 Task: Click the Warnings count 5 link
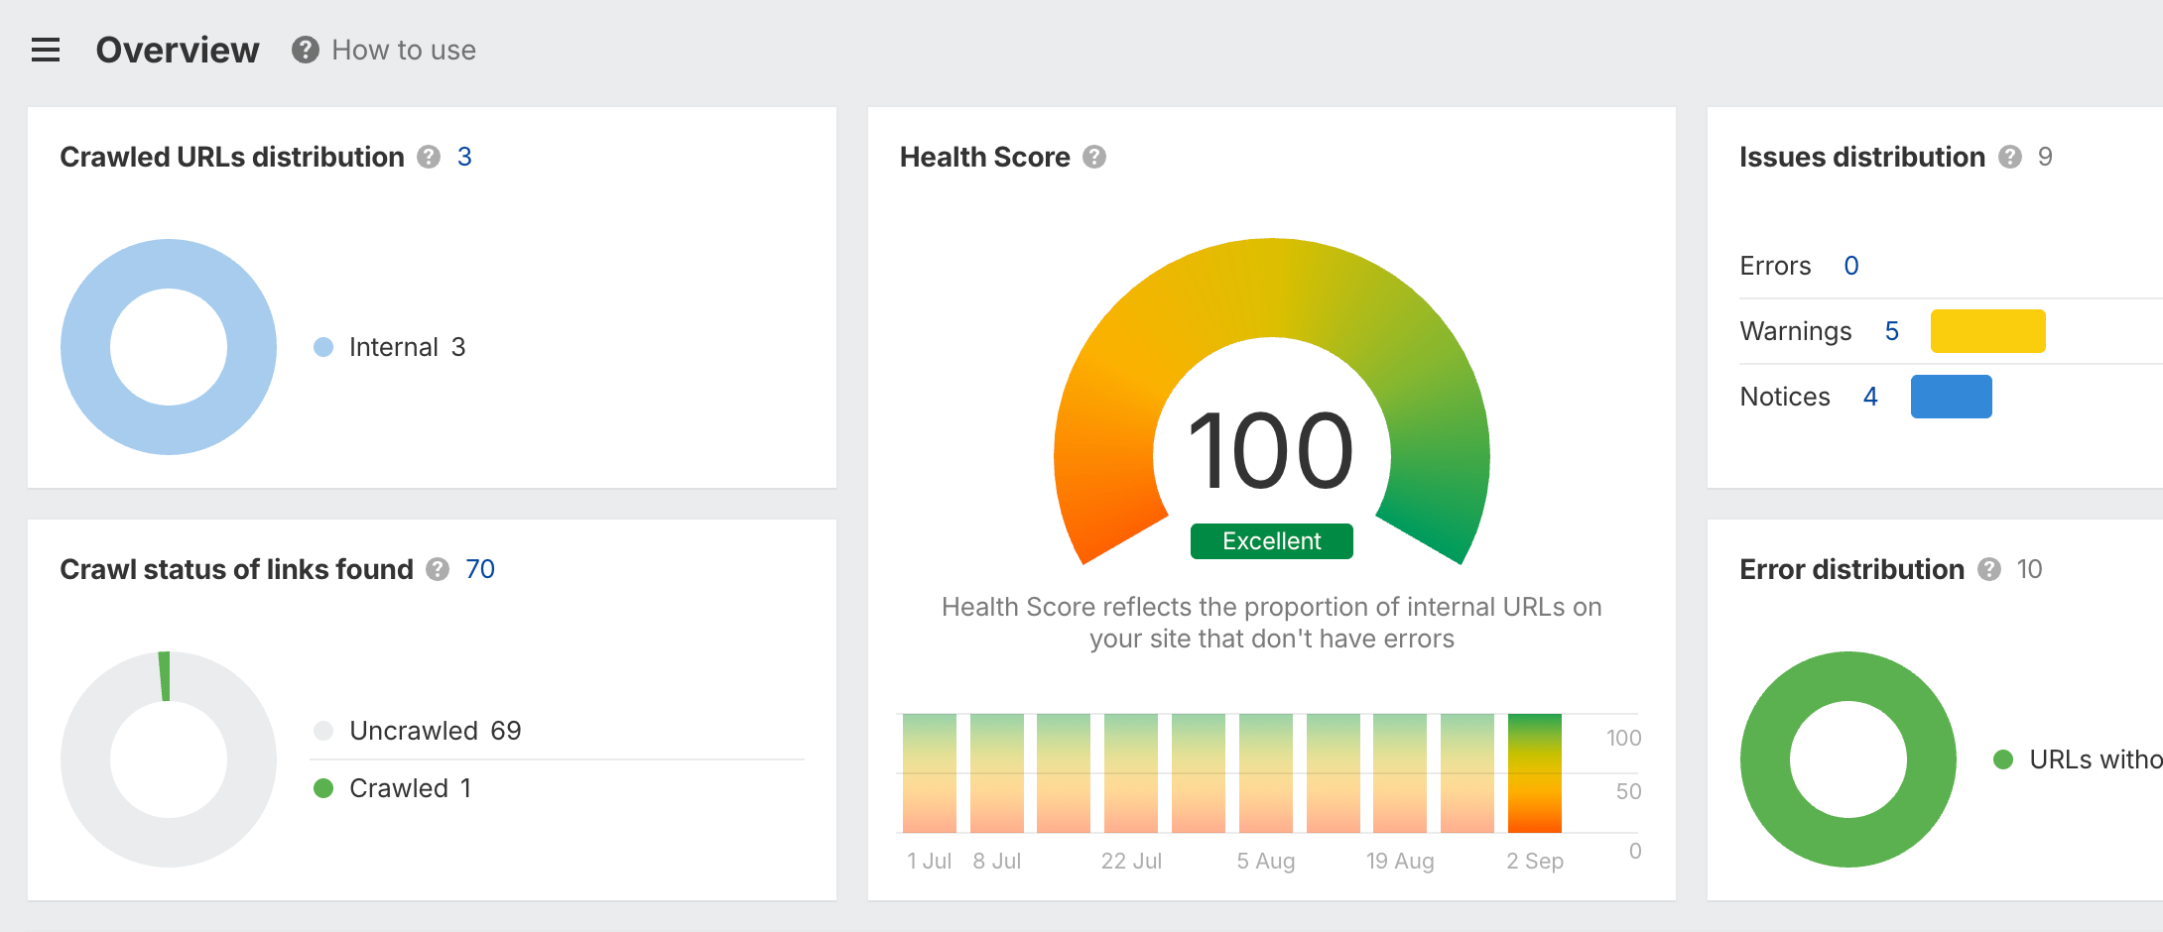[1893, 330]
